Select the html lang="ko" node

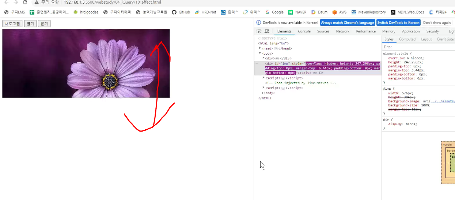pos(273,43)
